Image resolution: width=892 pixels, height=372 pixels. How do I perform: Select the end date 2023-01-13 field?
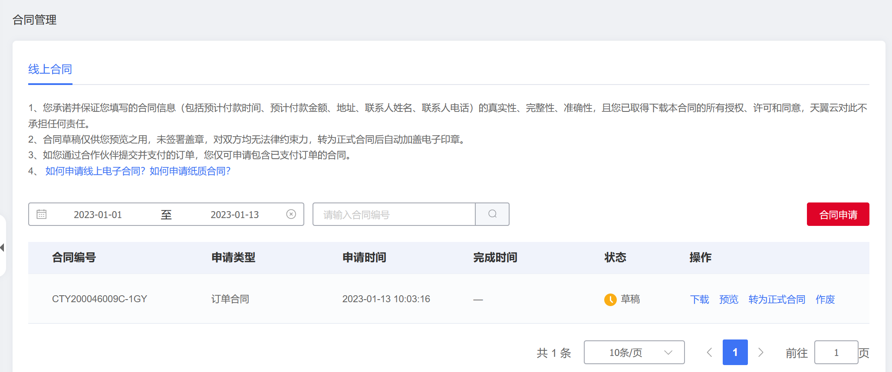click(x=234, y=215)
